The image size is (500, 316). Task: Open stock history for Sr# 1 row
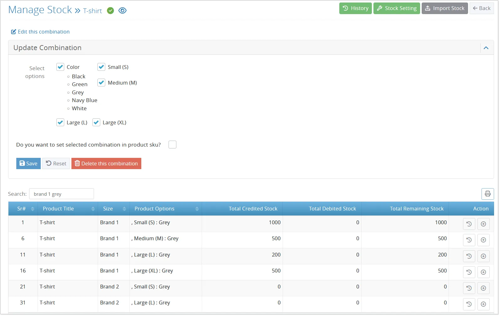[469, 224]
